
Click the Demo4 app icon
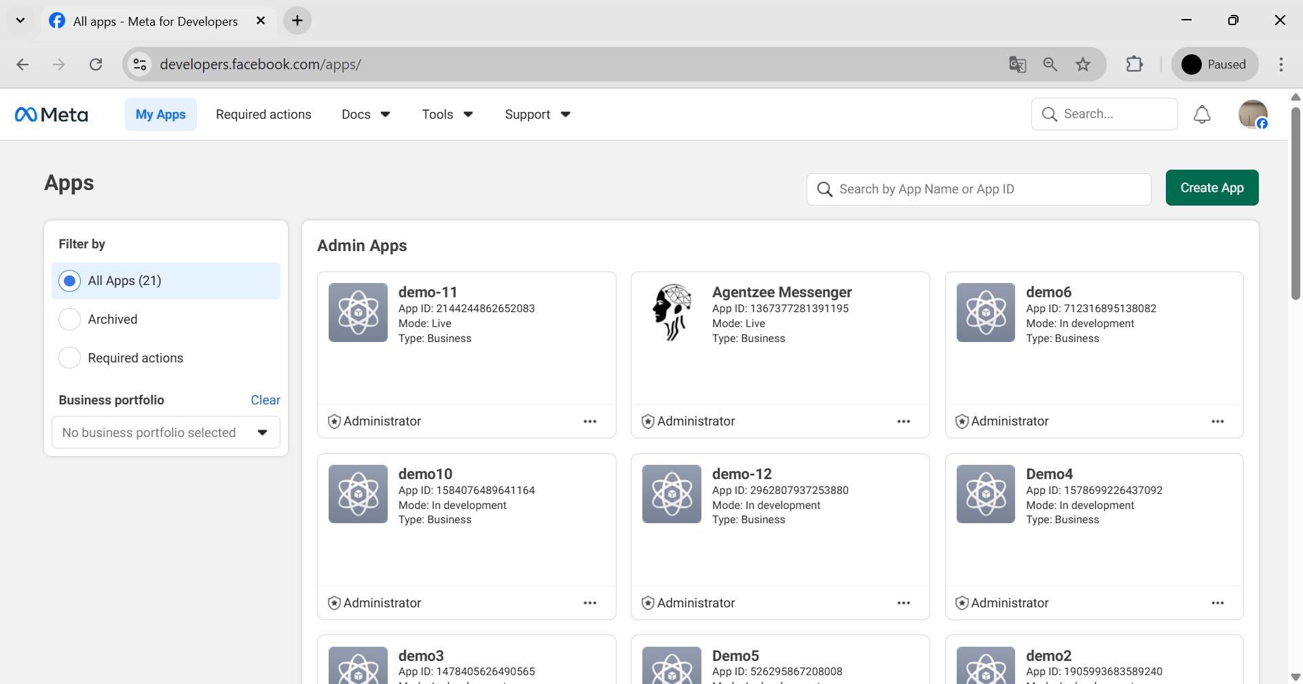(986, 494)
